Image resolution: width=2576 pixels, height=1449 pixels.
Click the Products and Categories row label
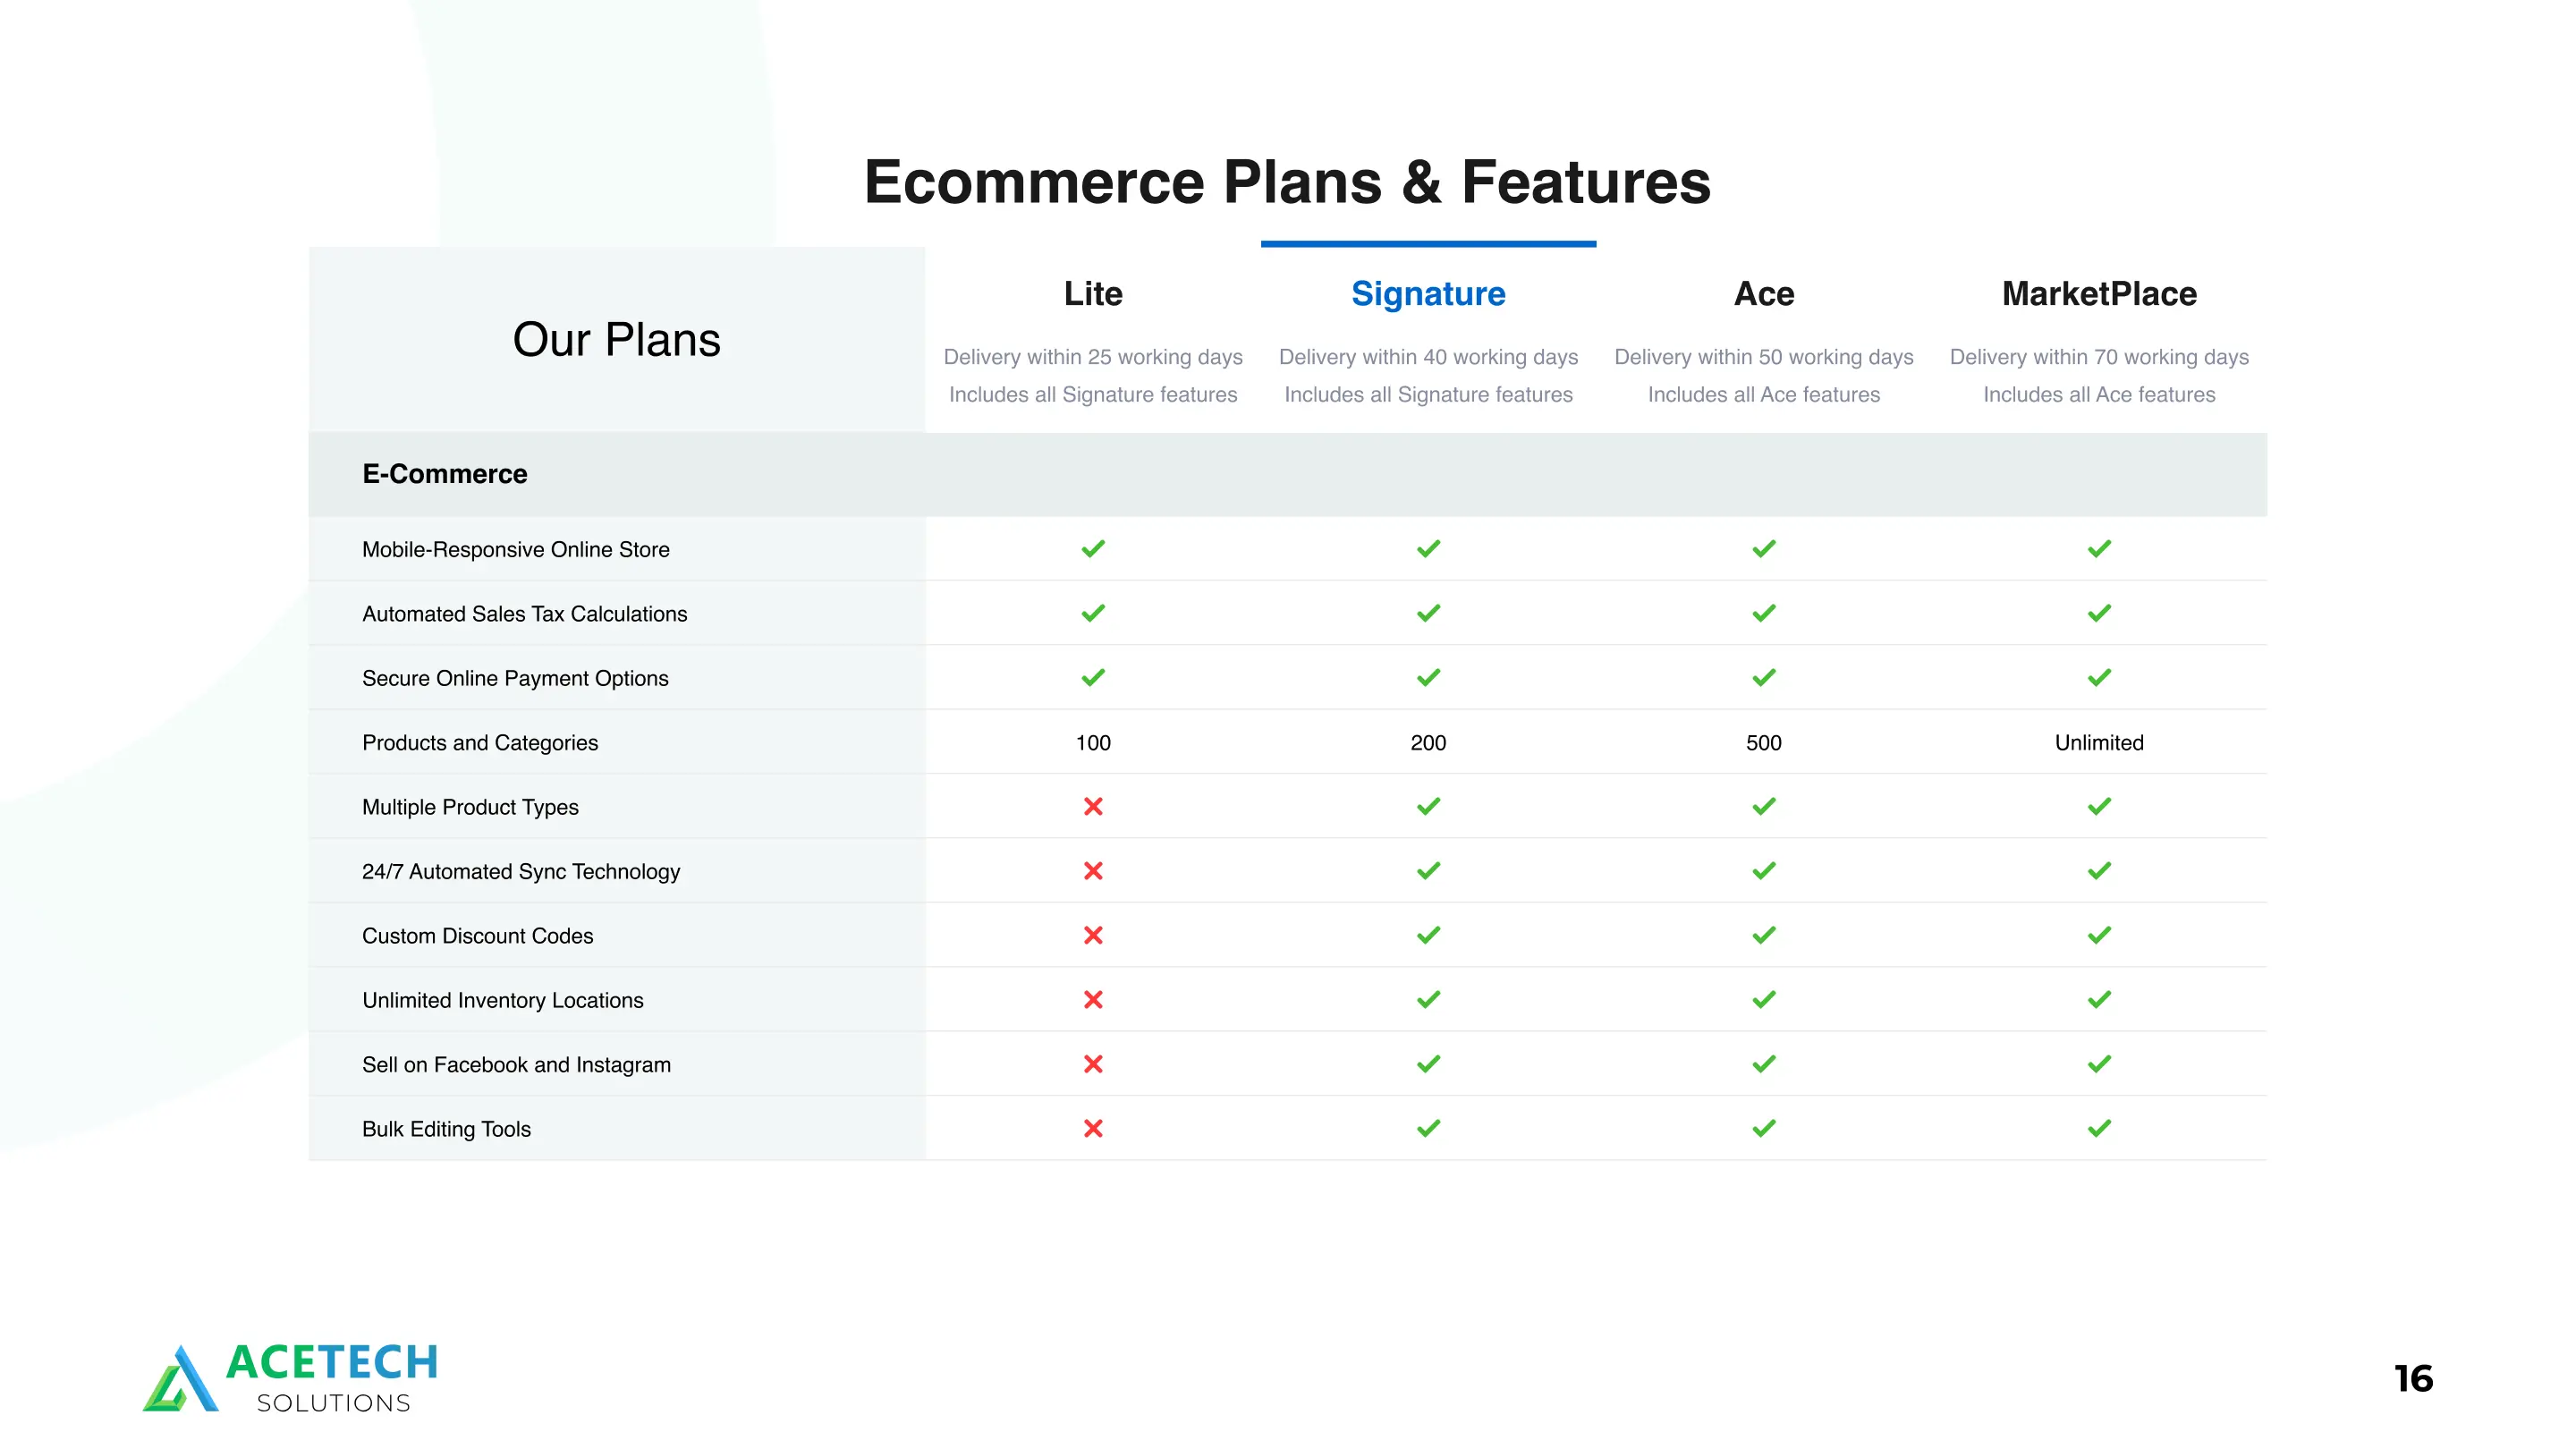tap(480, 742)
